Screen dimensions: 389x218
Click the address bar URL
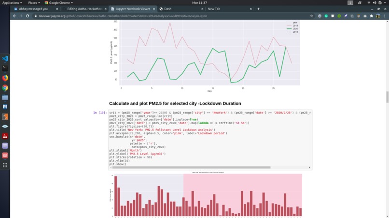(x=123, y=16)
